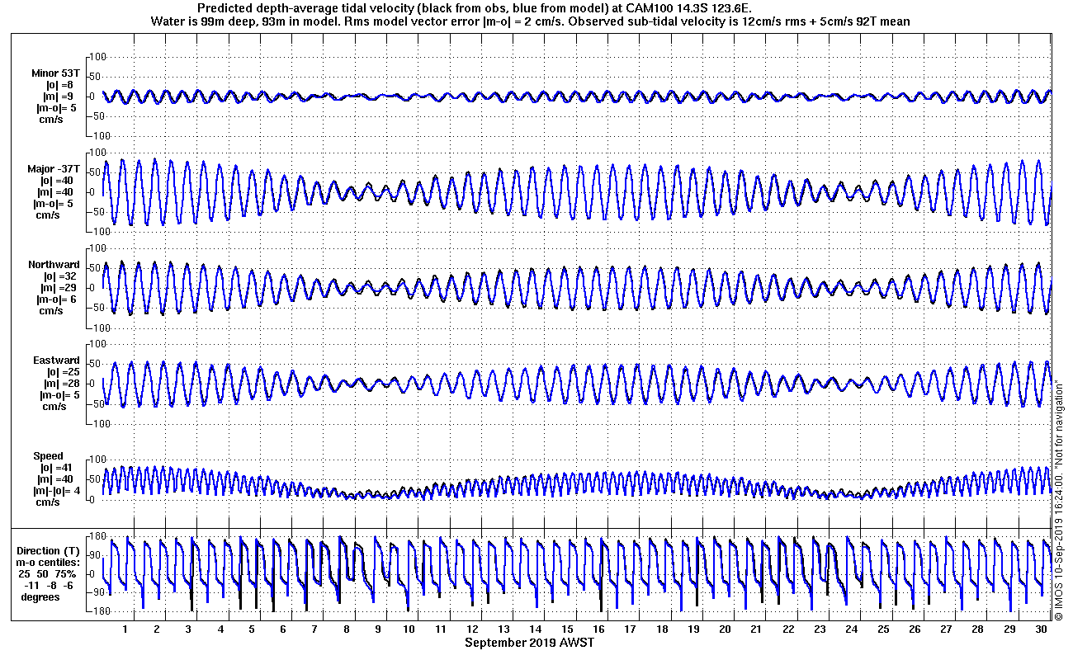The width and height of the screenshot is (1073, 660).
Task: Click the '100' tick of the Speed panel
Action: tap(100, 460)
